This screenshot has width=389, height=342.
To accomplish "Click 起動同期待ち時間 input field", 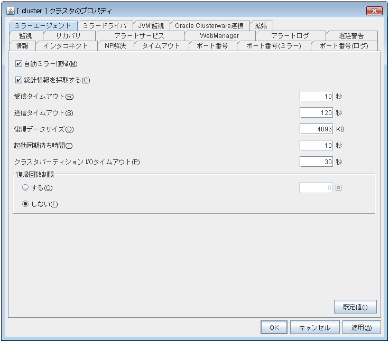I will tap(316, 145).
